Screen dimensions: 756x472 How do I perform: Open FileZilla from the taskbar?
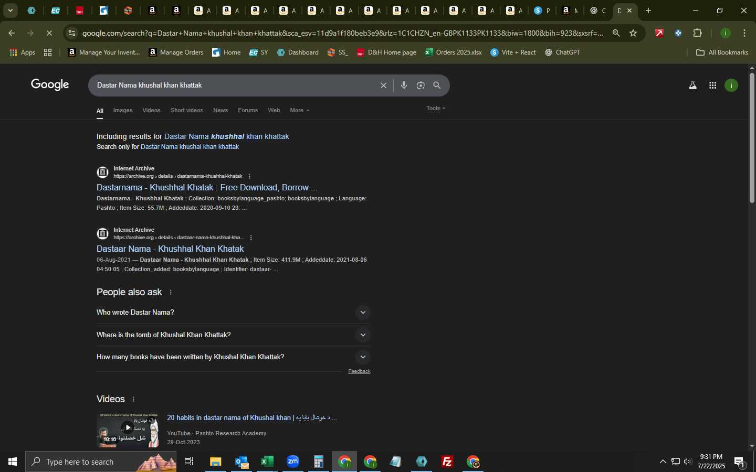[447, 462]
